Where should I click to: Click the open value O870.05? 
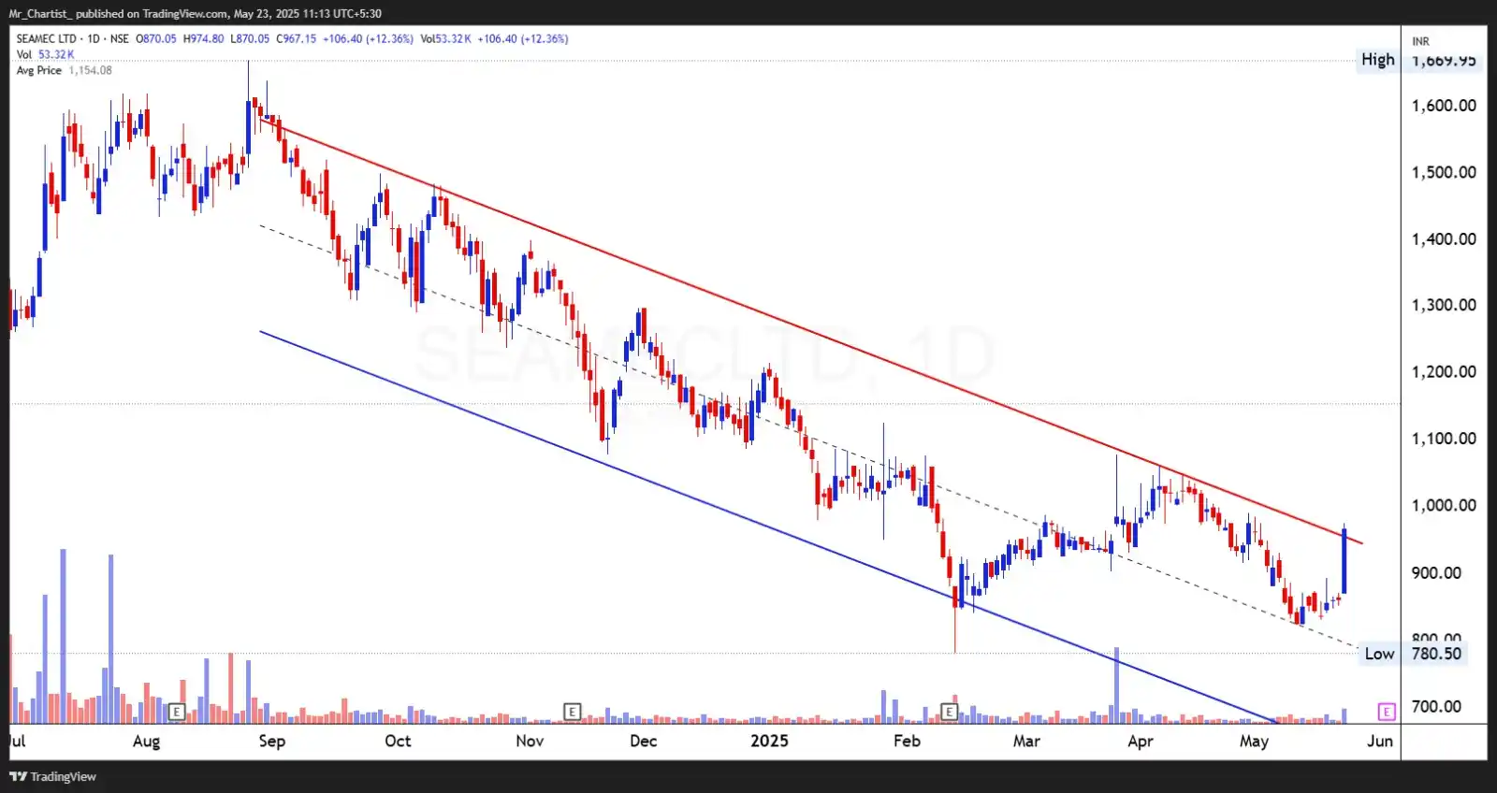[x=156, y=38]
